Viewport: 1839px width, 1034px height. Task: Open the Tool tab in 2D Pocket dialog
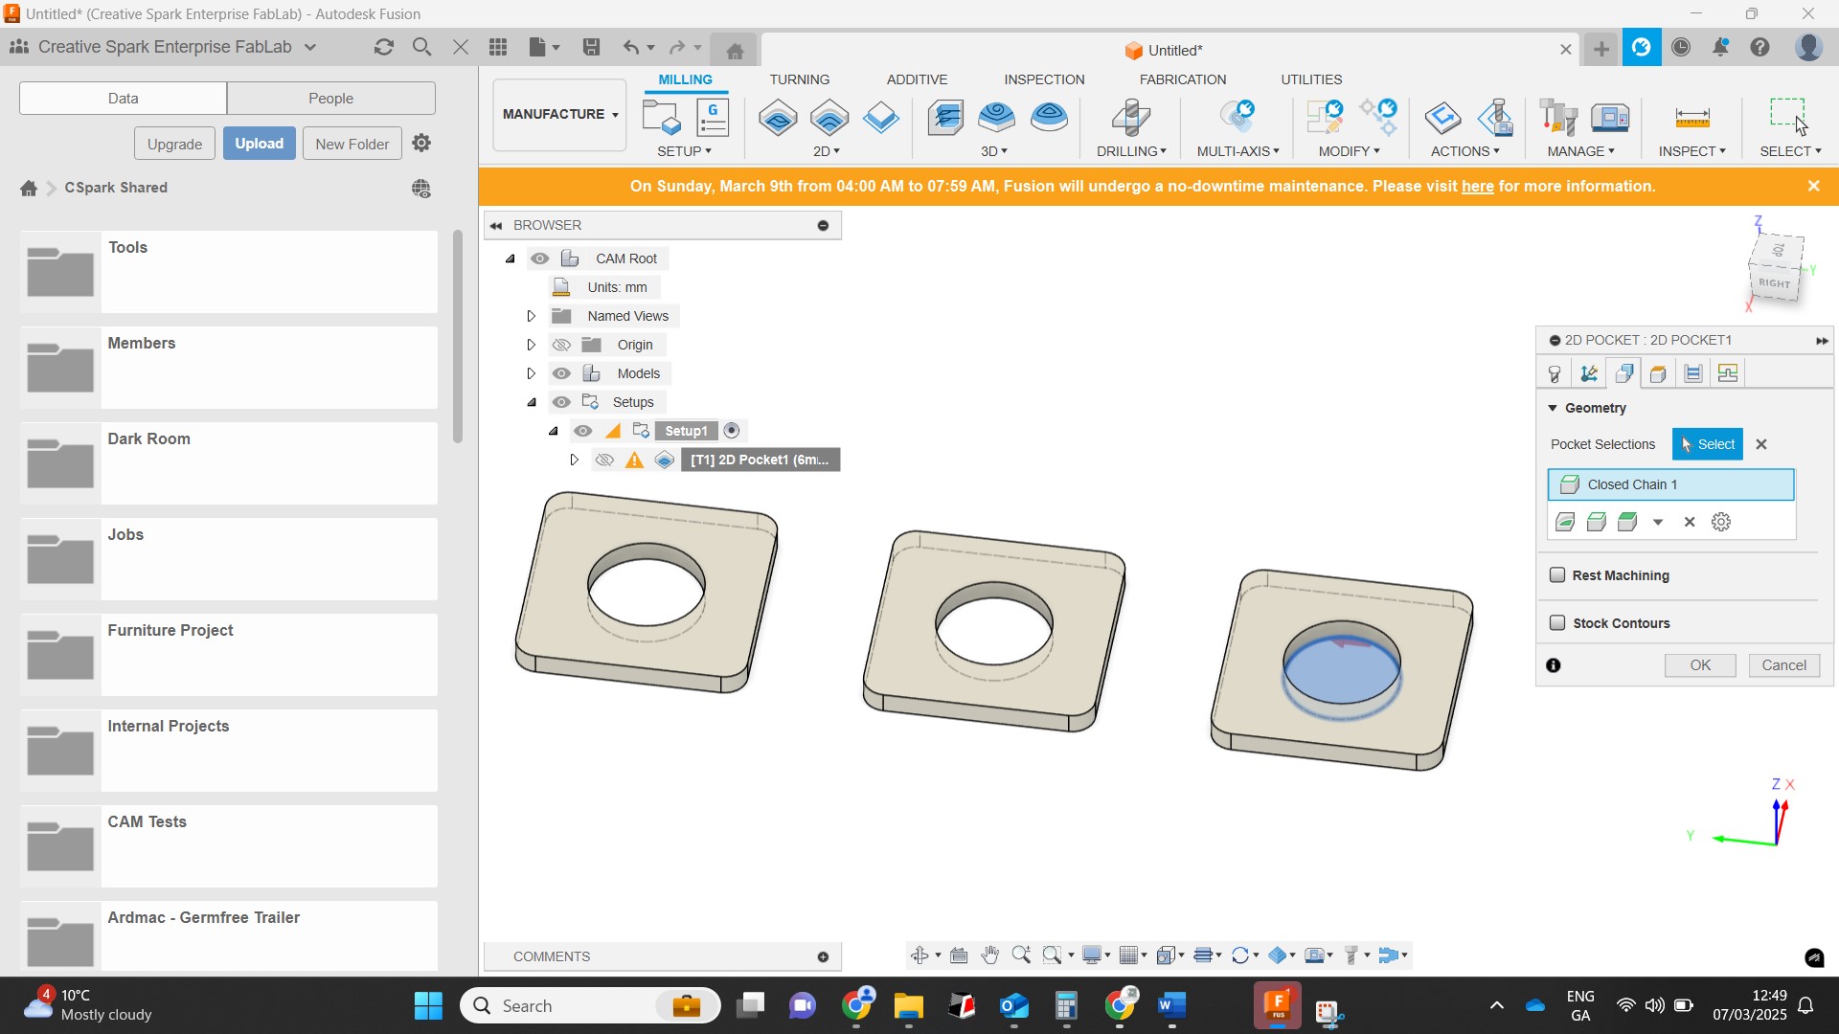tap(1555, 373)
